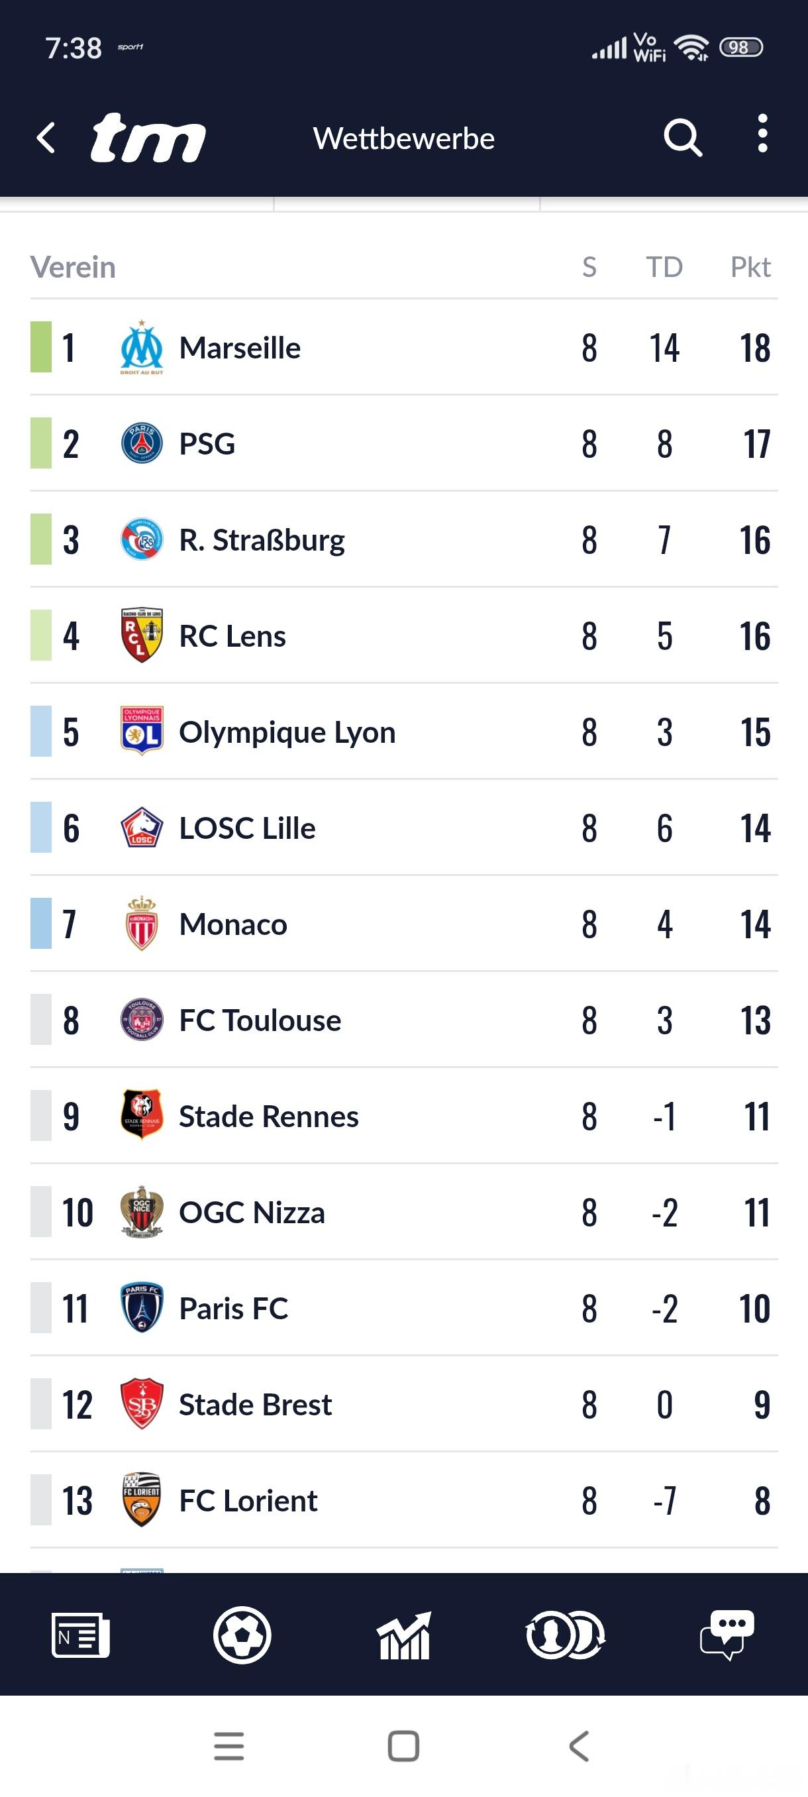
Task: Open the transfers icon in bottom bar
Action: (566, 1635)
